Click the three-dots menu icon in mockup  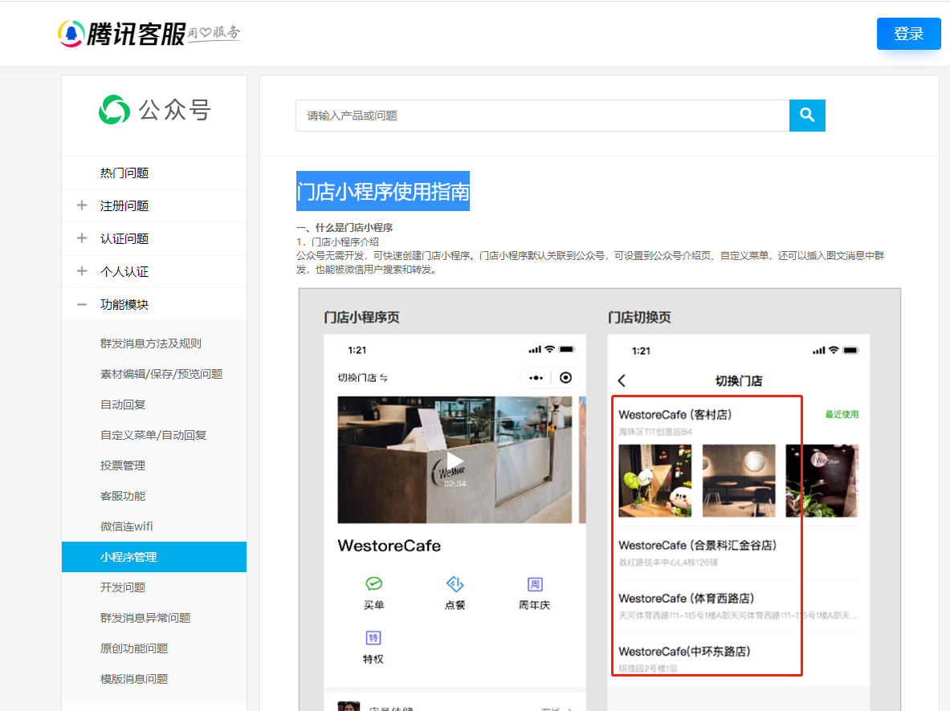click(x=536, y=378)
